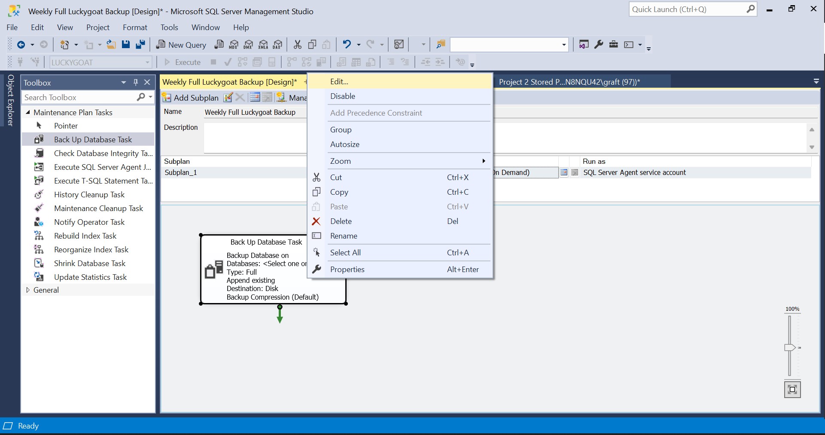Pick the Notify Operator Task tool
The height and width of the screenshot is (435, 825).
89,222
